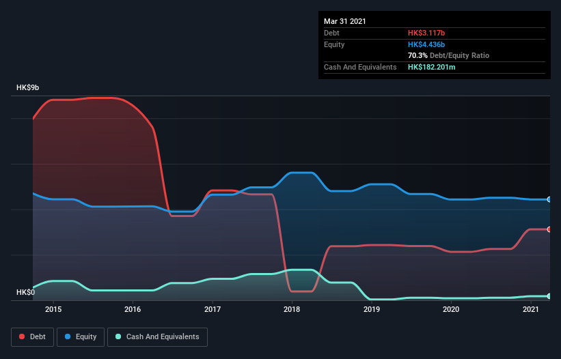The width and height of the screenshot is (561, 359).
Task: Select the 2015 x-axis label
Action: pyautogui.click(x=53, y=309)
